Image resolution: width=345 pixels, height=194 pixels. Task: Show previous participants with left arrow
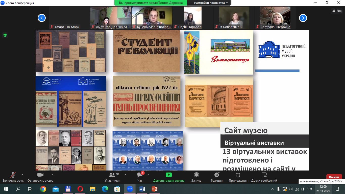pos(42,18)
